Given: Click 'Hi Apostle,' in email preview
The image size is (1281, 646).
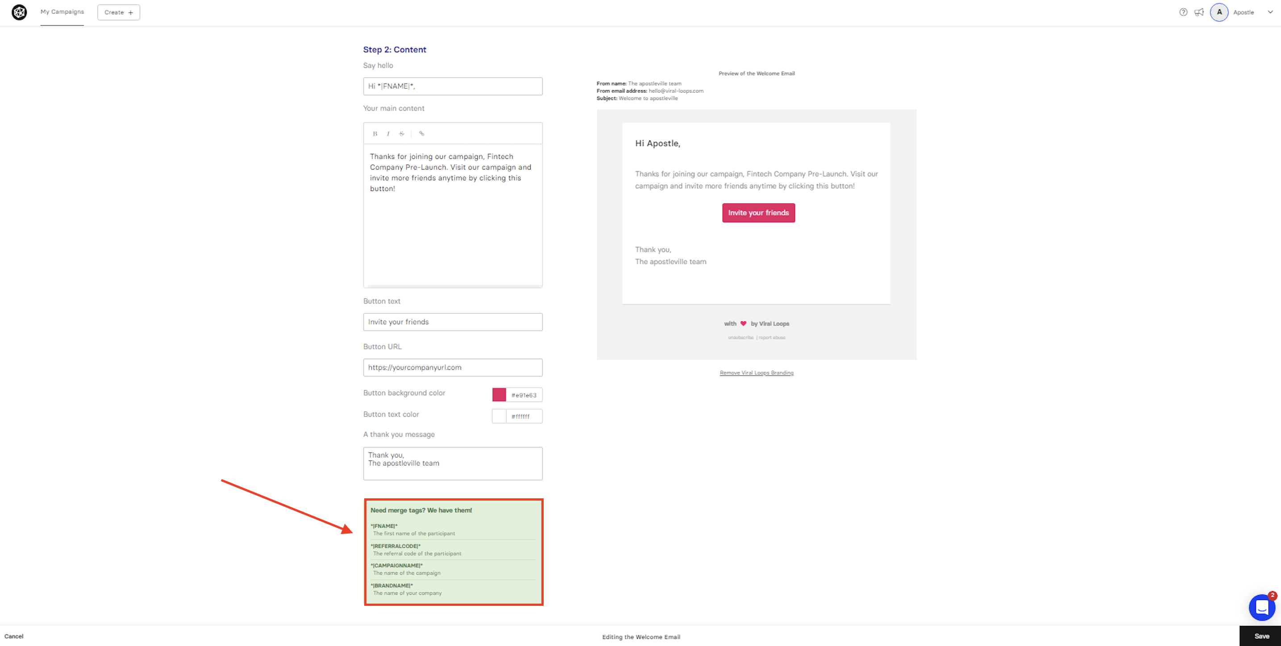Looking at the screenshot, I should tap(657, 143).
